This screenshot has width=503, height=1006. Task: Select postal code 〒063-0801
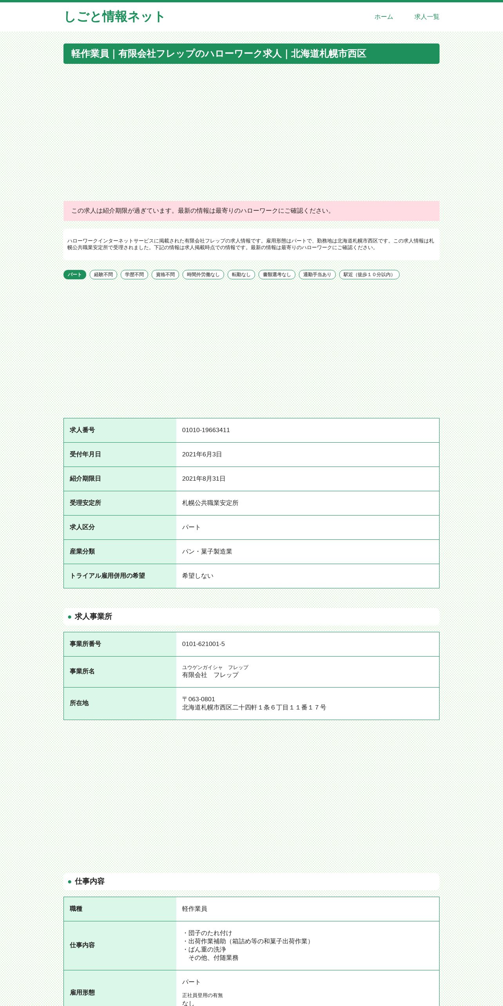click(199, 699)
